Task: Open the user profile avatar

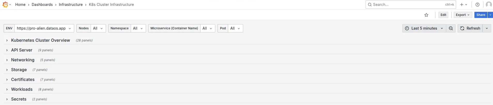Action: 489,5
